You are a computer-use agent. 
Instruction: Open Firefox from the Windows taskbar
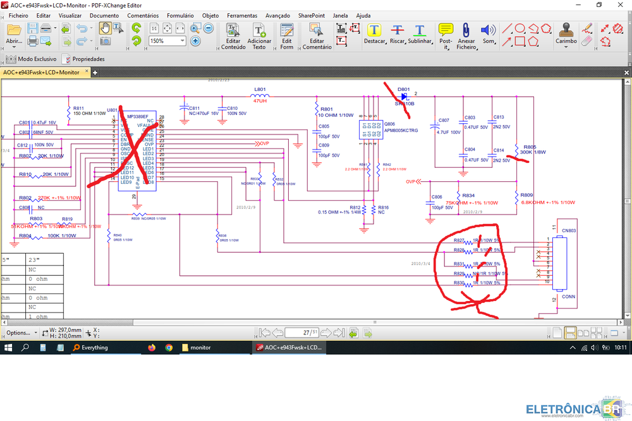(x=151, y=347)
